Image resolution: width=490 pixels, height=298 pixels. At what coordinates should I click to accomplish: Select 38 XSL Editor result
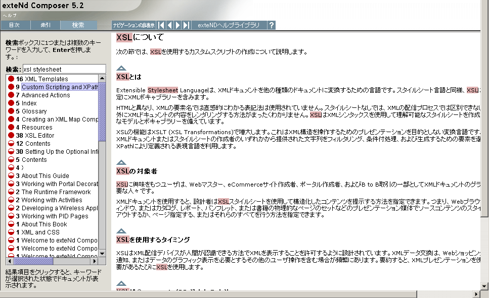coord(35,136)
